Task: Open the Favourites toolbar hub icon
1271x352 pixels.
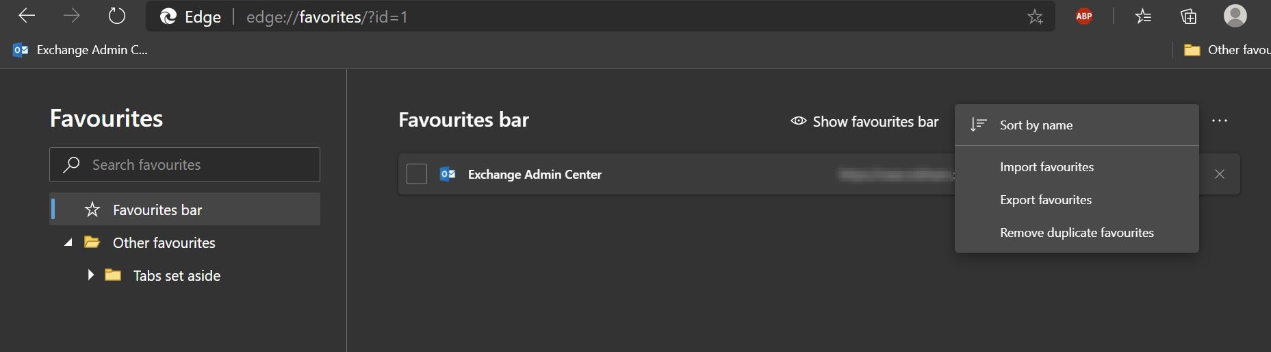Action: 1143,16
